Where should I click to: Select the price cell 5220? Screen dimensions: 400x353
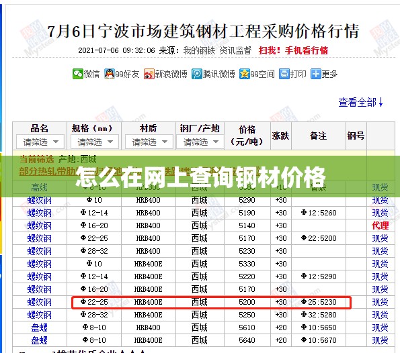247,276
